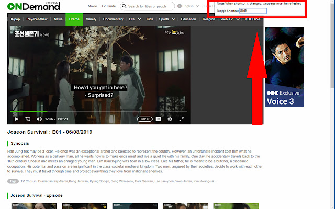Click the Song Won-seok tag

coord(122,181)
